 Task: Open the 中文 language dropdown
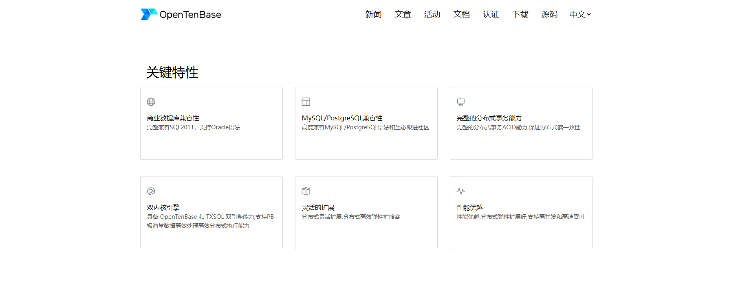[580, 15]
